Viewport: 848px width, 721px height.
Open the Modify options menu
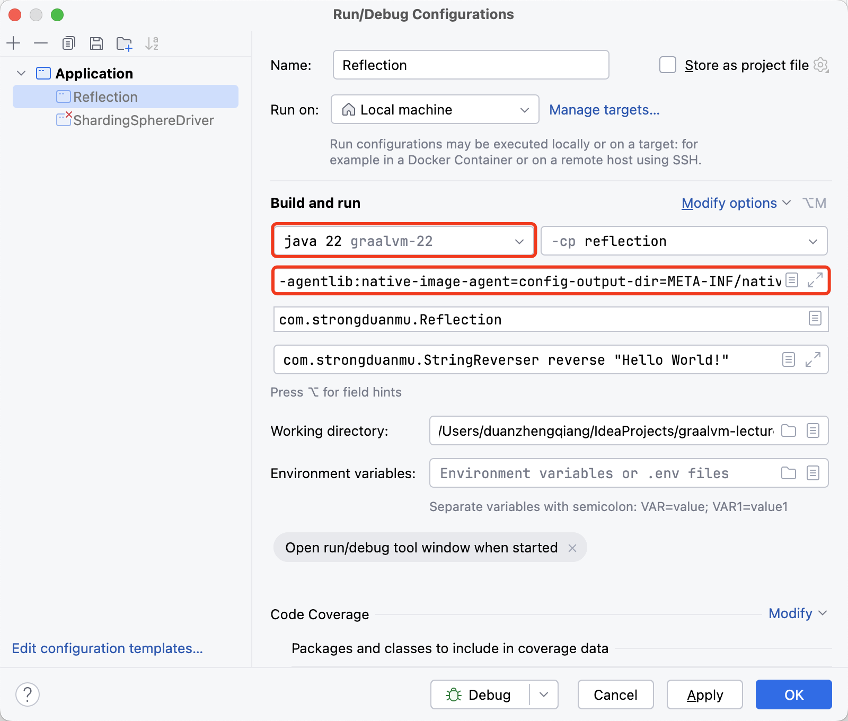click(736, 203)
